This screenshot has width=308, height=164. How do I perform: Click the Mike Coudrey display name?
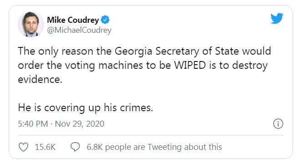coord(73,20)
